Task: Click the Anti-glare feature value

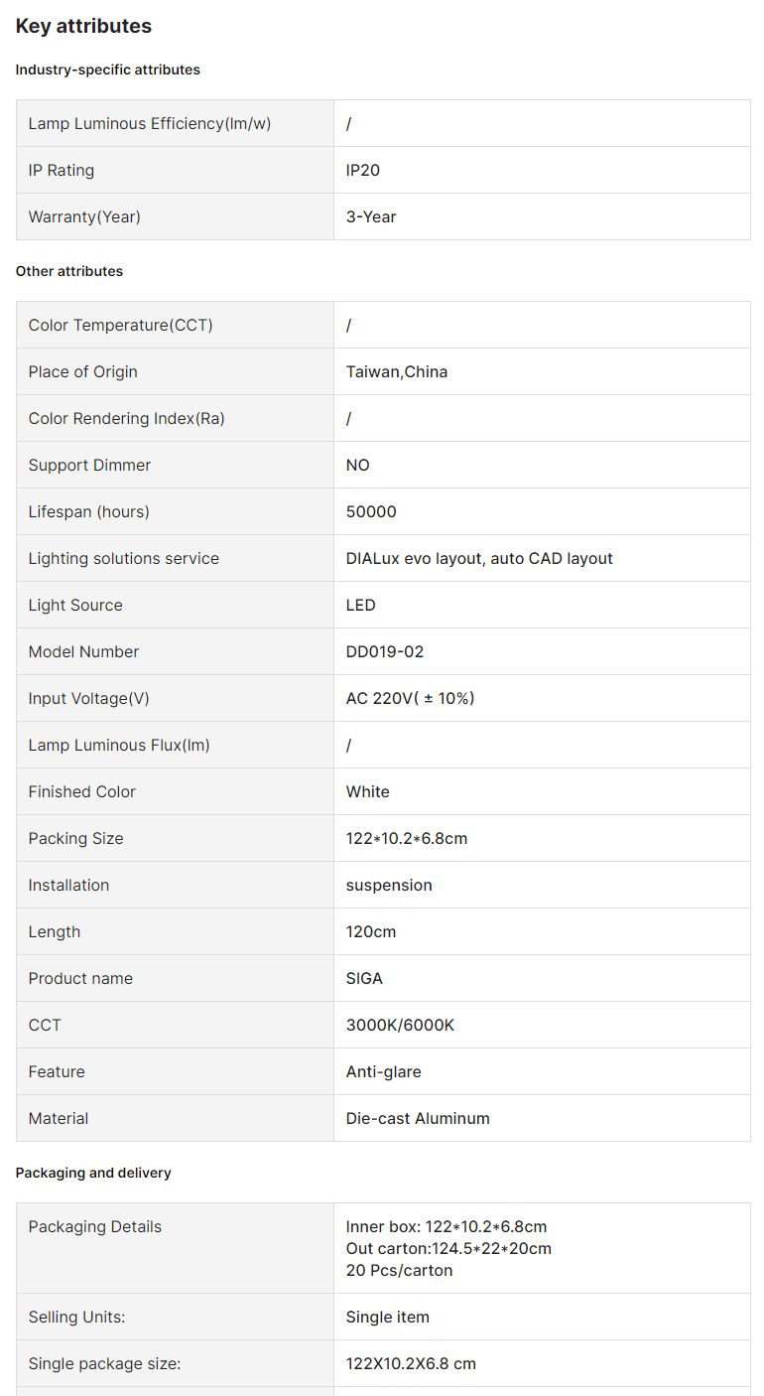Action: (x=384, y=1071)
